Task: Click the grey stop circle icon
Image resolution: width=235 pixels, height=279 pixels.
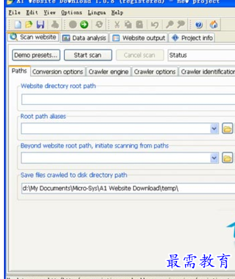Action: (x=73, y=25)
